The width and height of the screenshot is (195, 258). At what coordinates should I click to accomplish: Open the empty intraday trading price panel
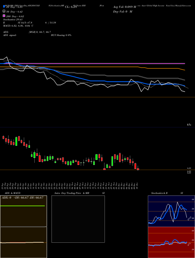(78, 219)
